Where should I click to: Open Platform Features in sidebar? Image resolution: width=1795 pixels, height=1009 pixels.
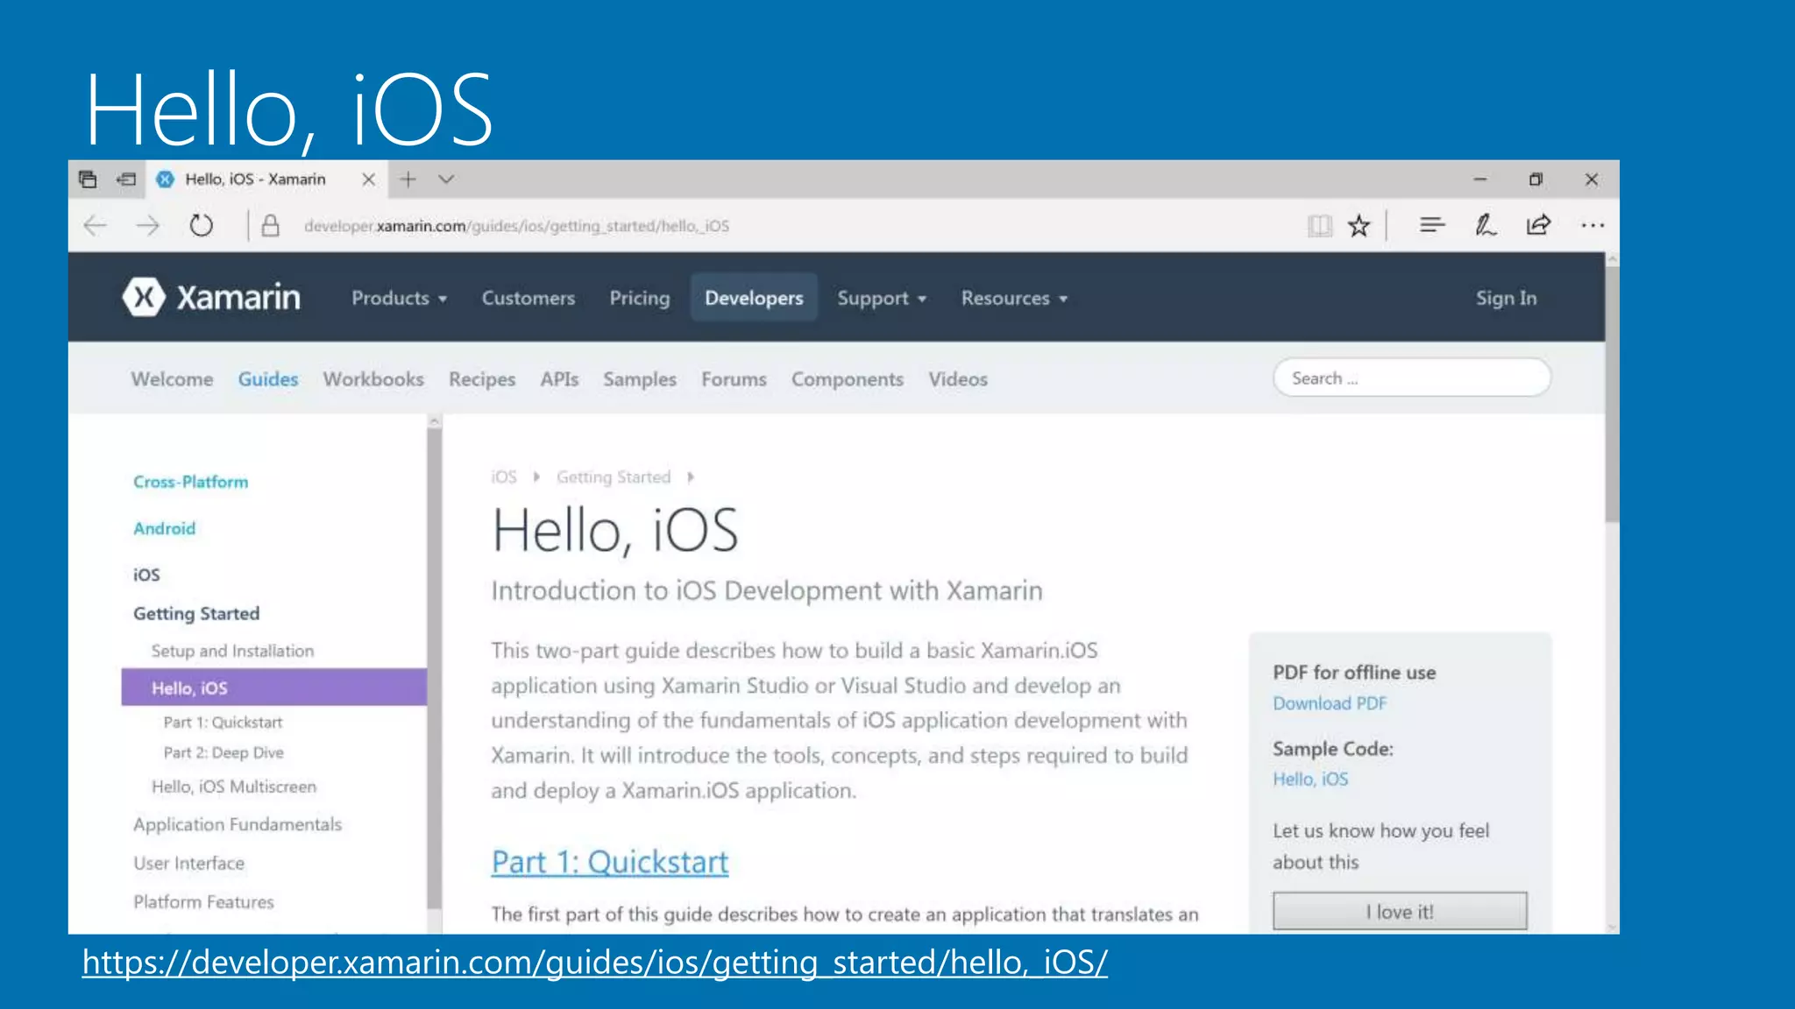point(203,901)
